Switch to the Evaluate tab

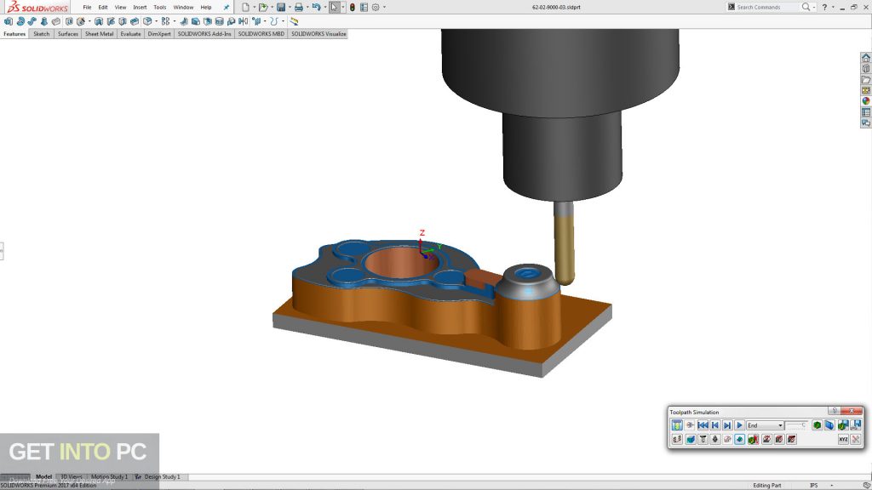click(x=130, y=34)
